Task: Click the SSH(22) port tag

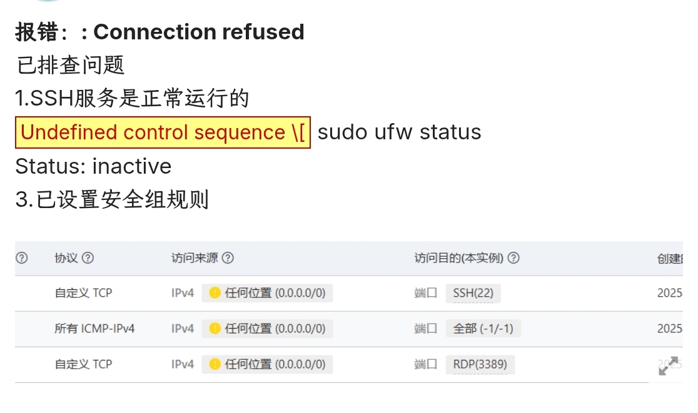Action: pyautogui.click(x=473, y=294)
